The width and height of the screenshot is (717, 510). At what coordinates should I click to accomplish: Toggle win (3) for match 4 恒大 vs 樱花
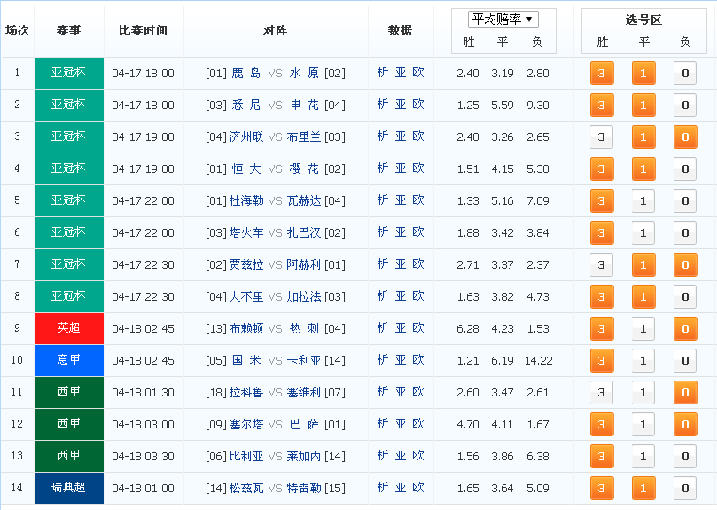coord(602,169)
